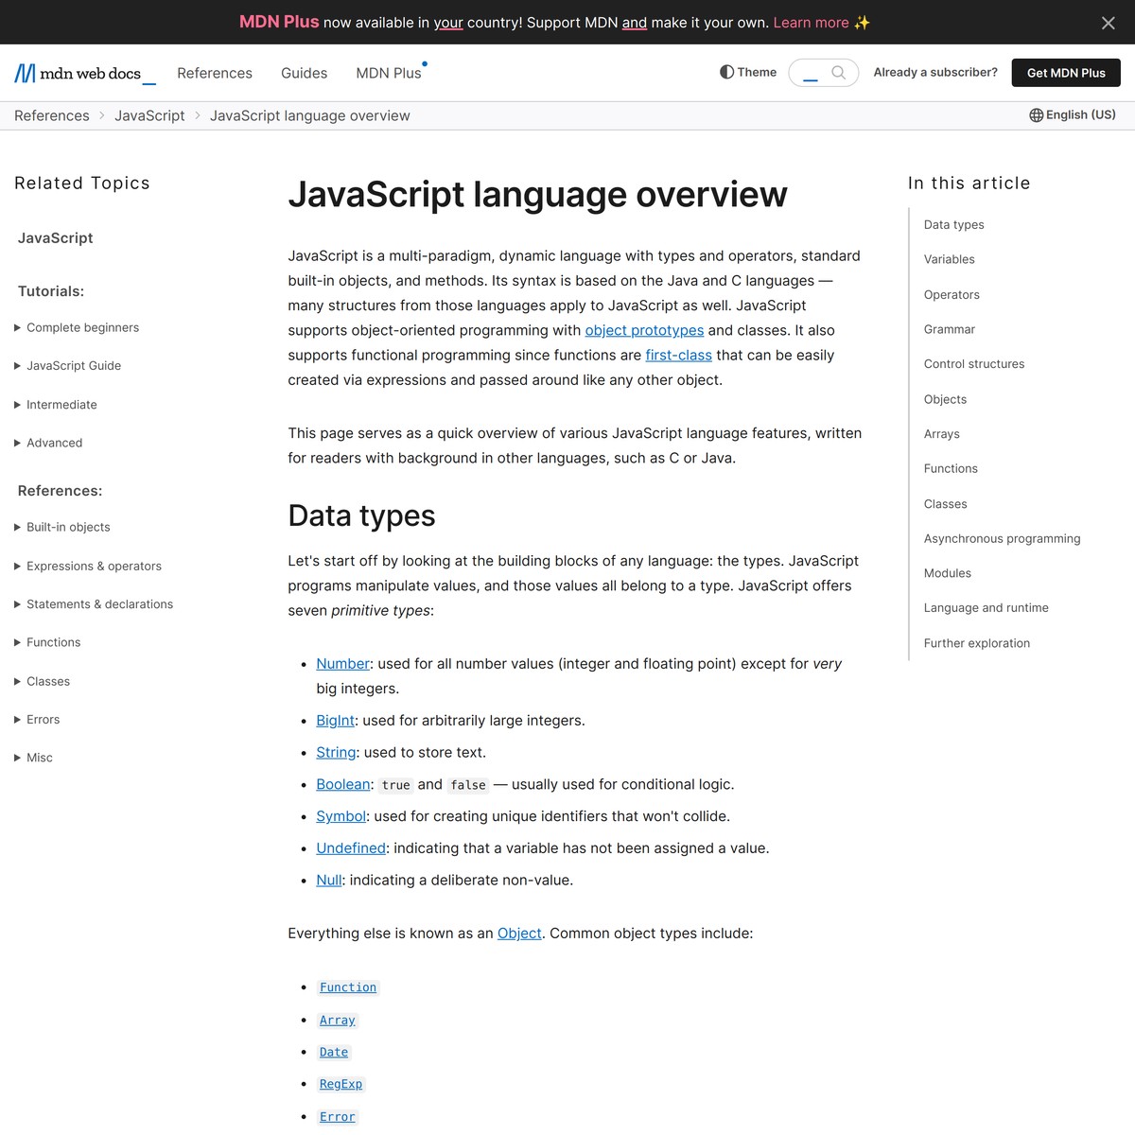Expand the Complete beginners tutorials section
The width and height of the screenshot is (1135, 1135).
click(77, 327)
